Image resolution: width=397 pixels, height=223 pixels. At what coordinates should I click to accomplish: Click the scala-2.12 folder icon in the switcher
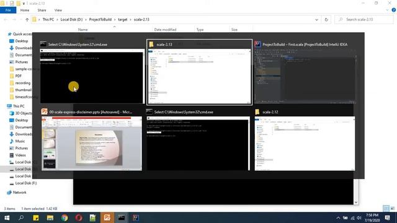[x=257, y=111]
